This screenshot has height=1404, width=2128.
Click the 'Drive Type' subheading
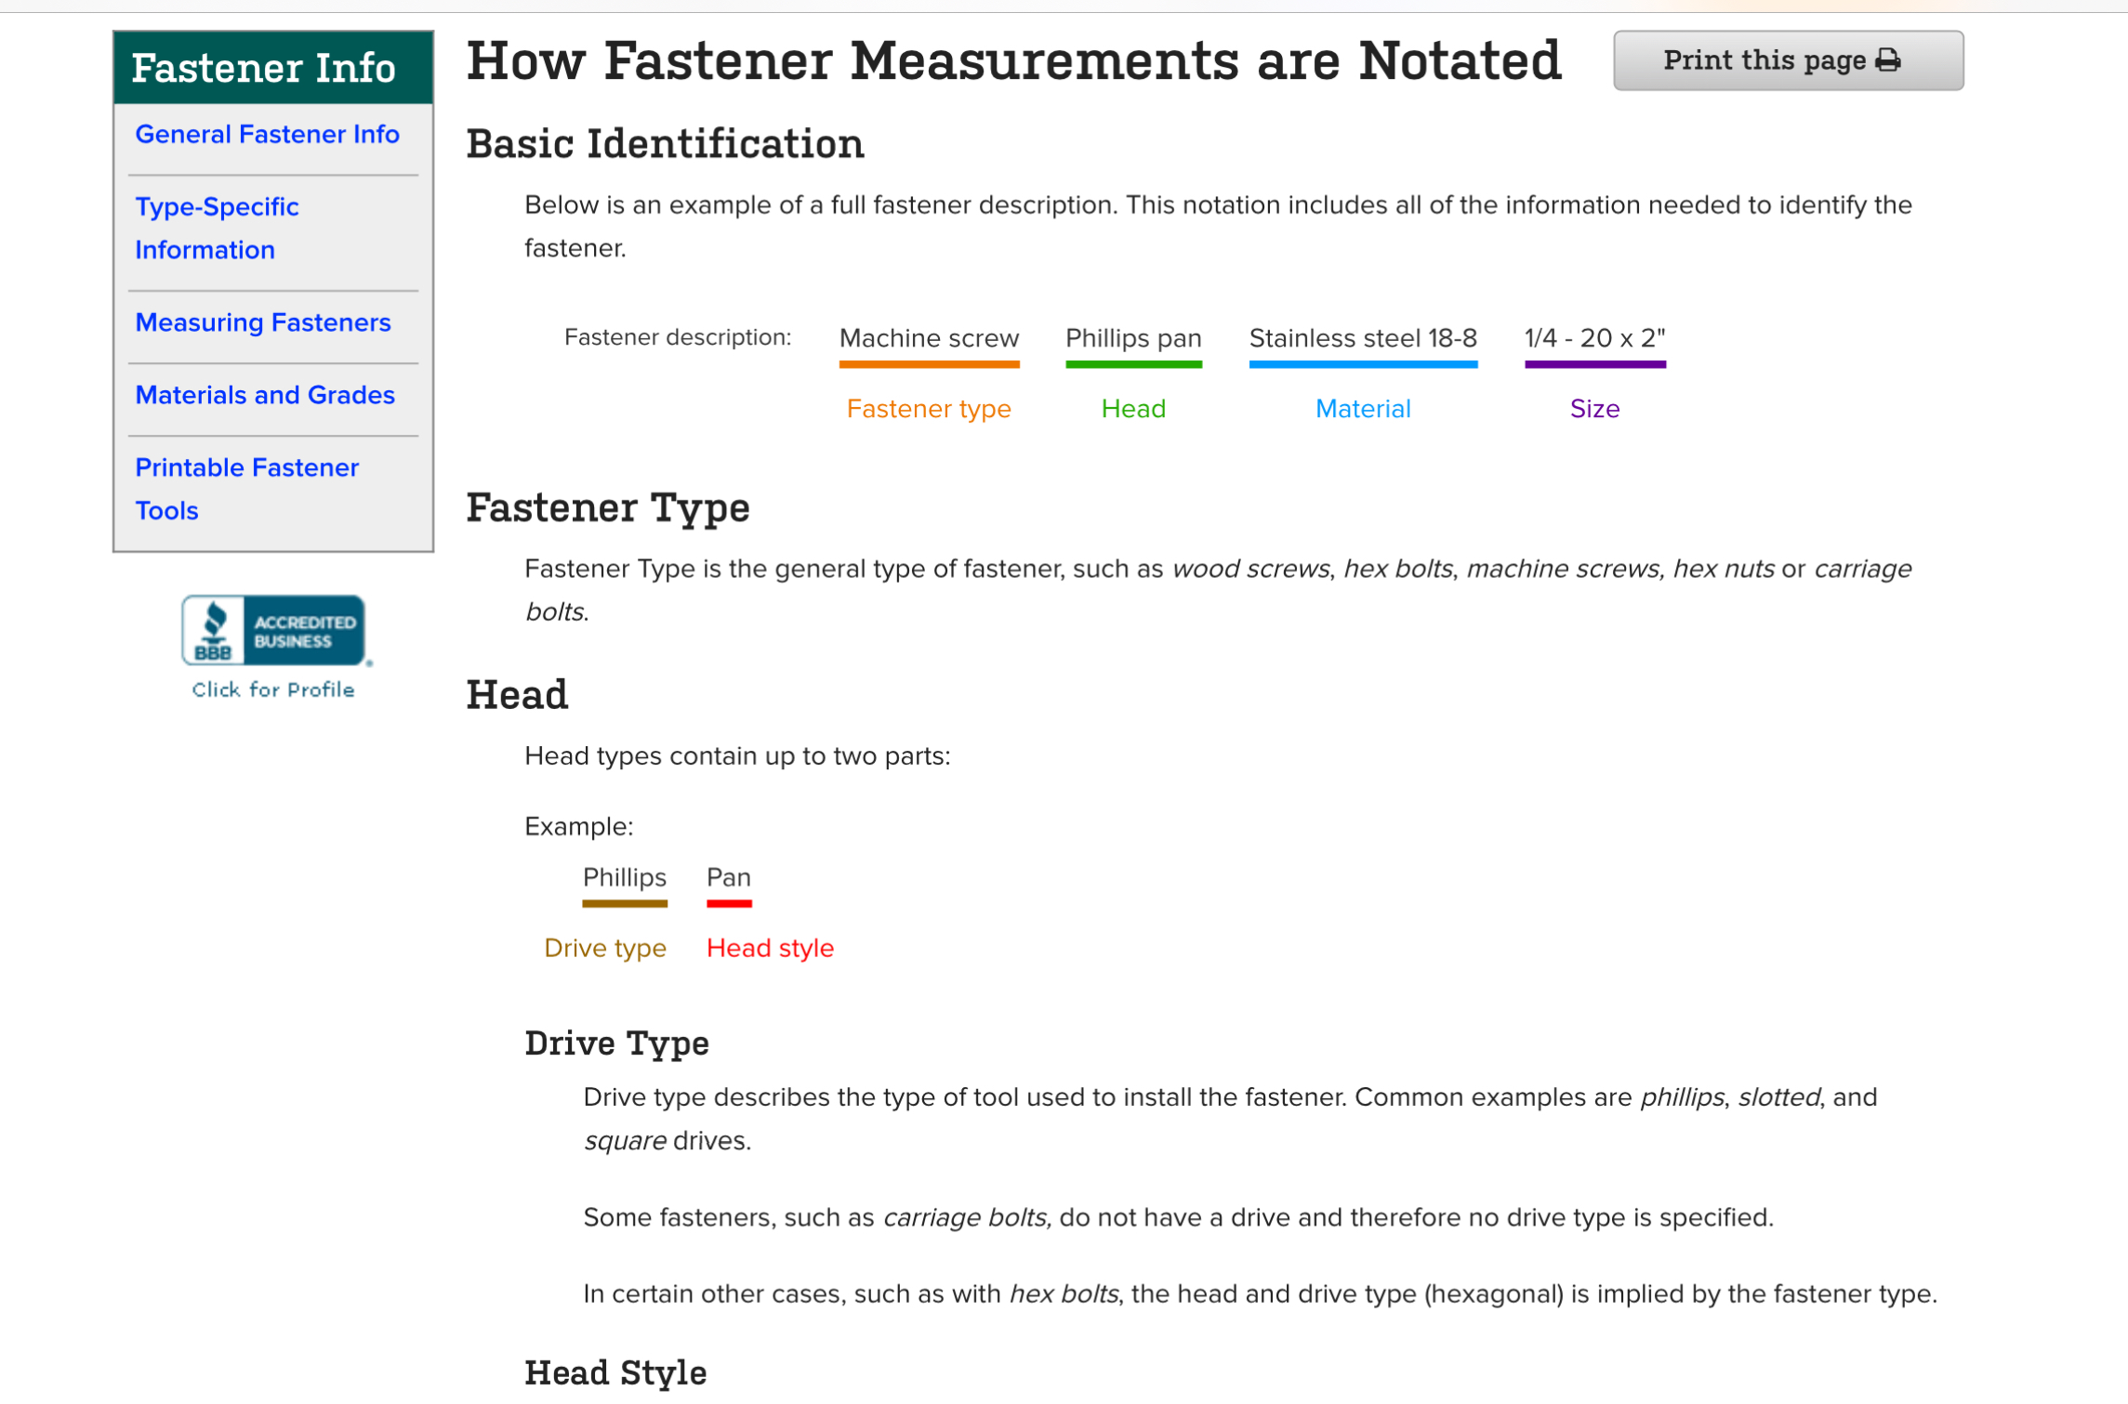click(616, 1043)
